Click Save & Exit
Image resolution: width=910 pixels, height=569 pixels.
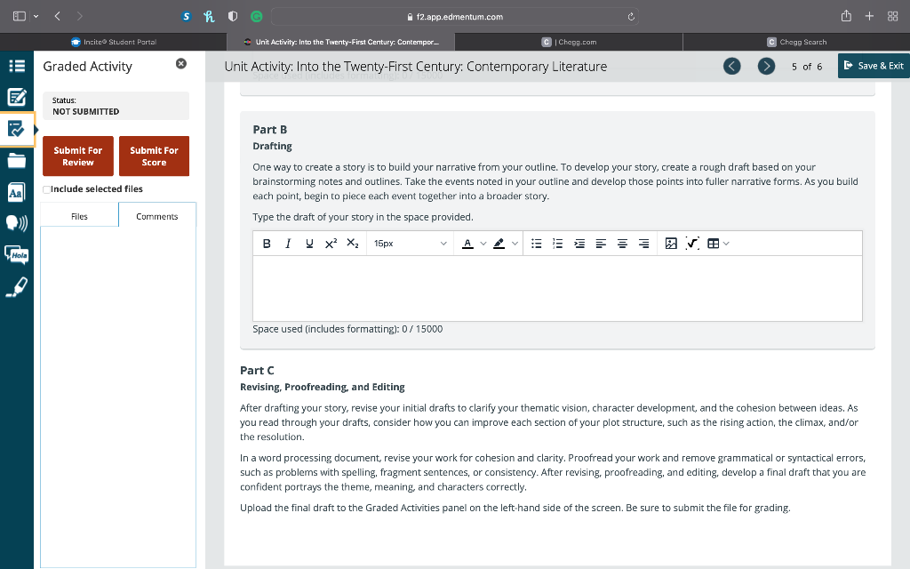[x=874, y=65]
